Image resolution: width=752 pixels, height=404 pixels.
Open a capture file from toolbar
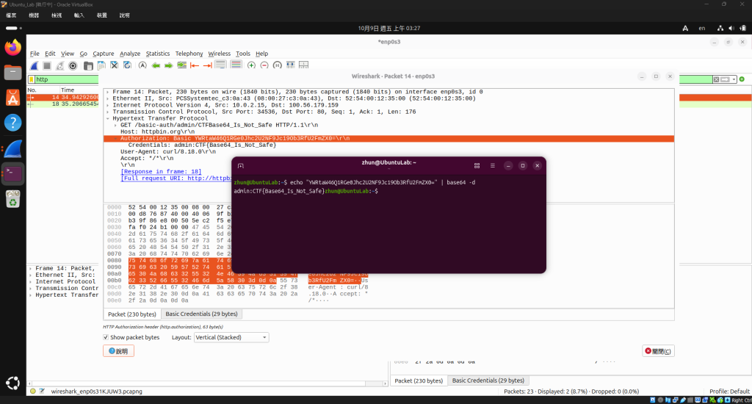[x=88, y=65]
